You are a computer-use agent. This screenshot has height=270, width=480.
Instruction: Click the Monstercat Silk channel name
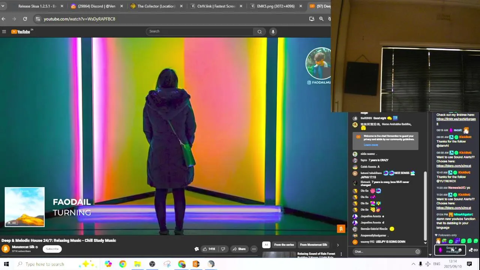click(23, 247)
